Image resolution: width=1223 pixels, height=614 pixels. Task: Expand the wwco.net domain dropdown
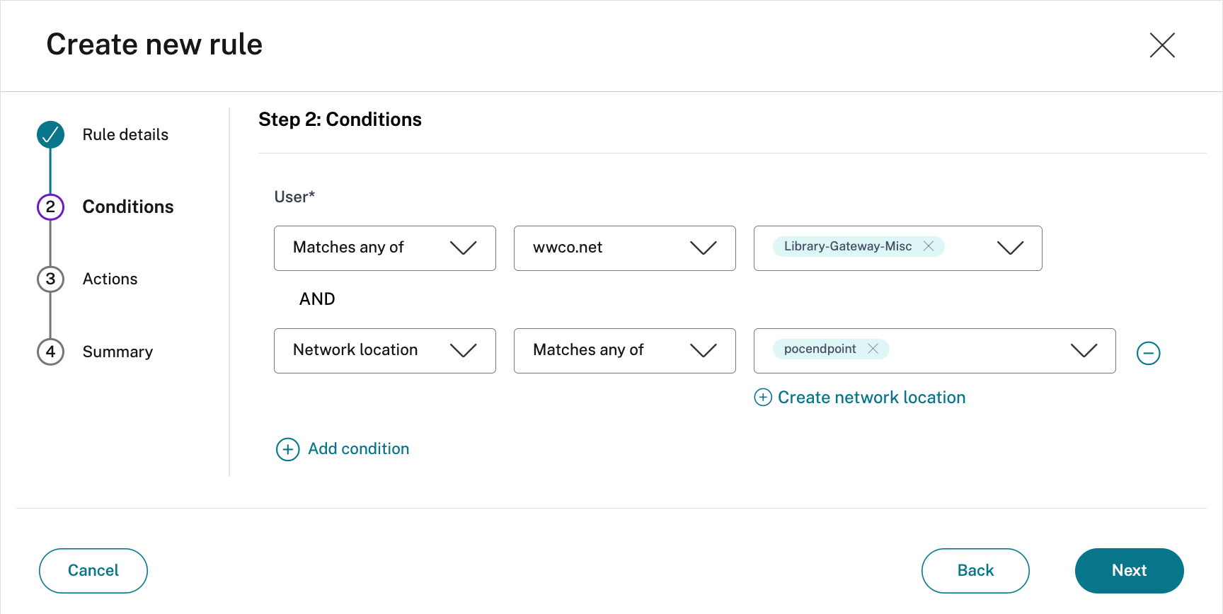(624, 248)
